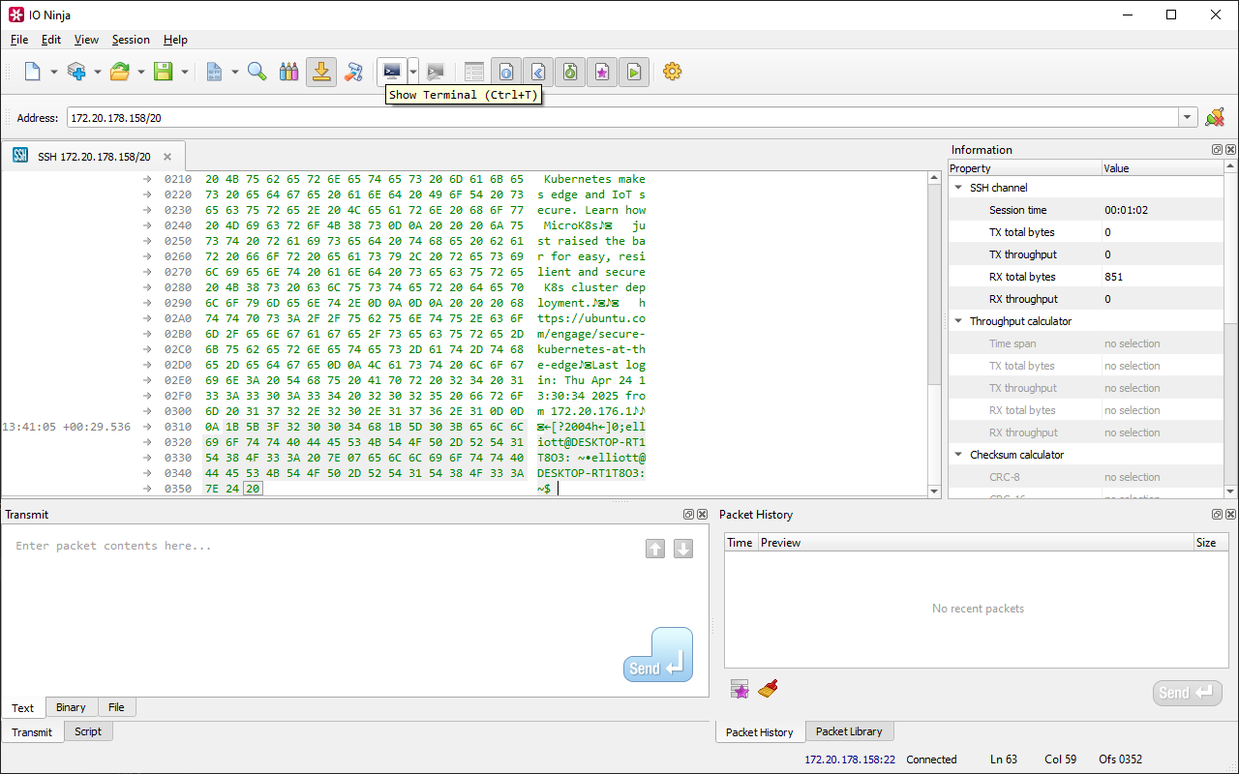Viewport: 1239px width, 774px height.
Task: Close the SSH 172.20.178.158/20 tab
Action: (x=167, y=157)
